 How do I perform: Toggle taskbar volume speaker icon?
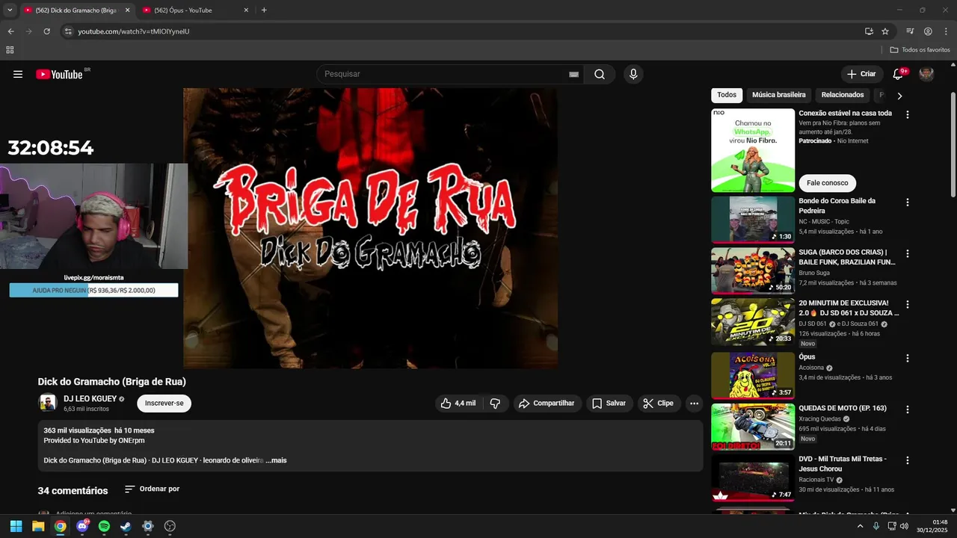[904, 526]
